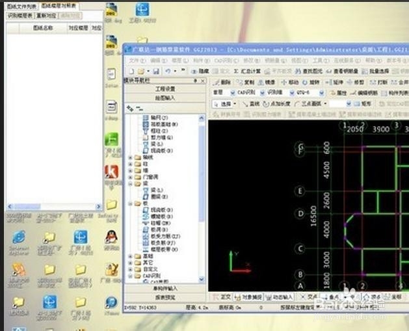The height and width of the screenshot is (331, 409).
Task: Click 报表预览 navigation button
Action: pos(165,297)
